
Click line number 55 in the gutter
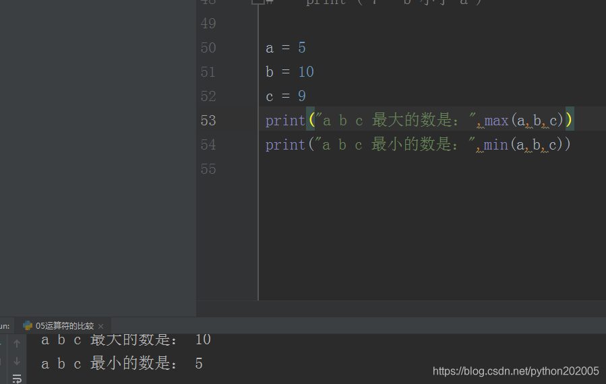click(x=208, y=169)
